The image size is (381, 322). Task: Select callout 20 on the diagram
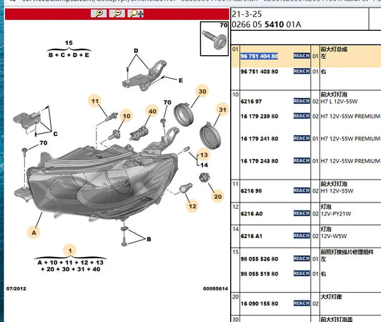tap(218, 197)
